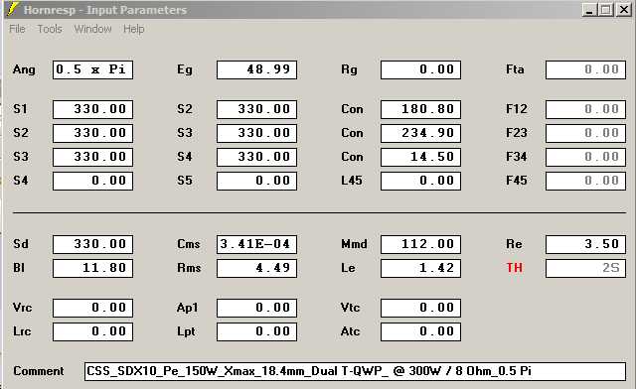The image size is (636, 389).
Task: Click the greyed F45 field
Action: (585, 181)
